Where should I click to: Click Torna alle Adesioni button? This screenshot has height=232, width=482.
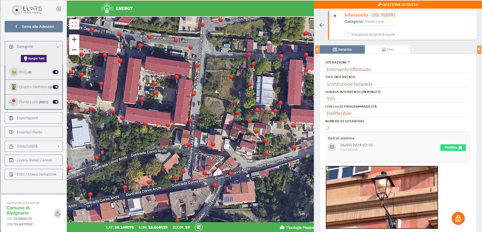point(34,27)
